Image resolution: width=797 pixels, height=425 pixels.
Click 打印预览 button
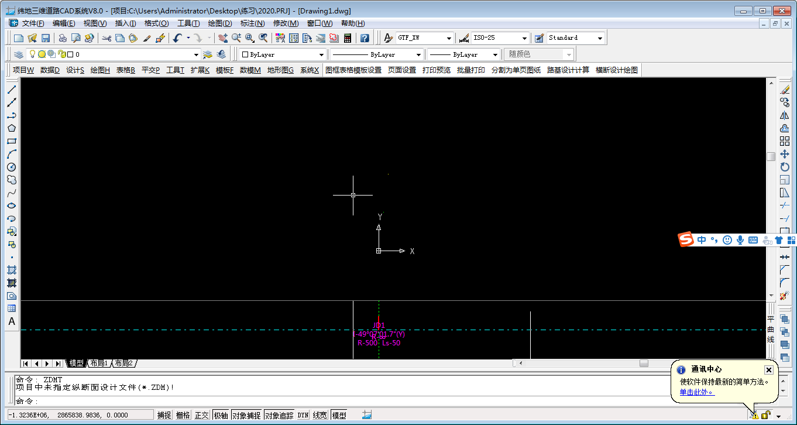(437, 70)
